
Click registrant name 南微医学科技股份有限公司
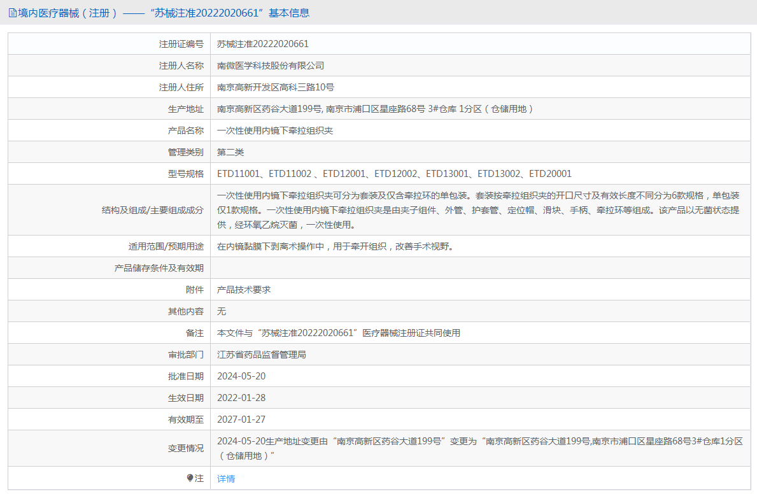271,66
